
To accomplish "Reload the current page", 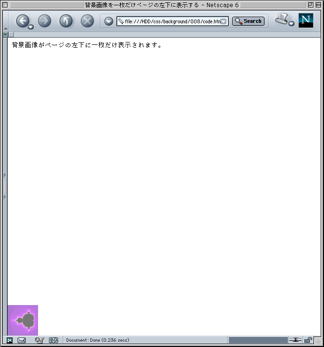I will (66, 20).
